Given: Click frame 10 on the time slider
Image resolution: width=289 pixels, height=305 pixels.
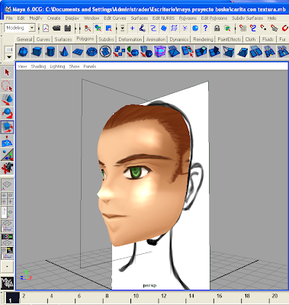Looking at the screenshot, I should point(136,296).
